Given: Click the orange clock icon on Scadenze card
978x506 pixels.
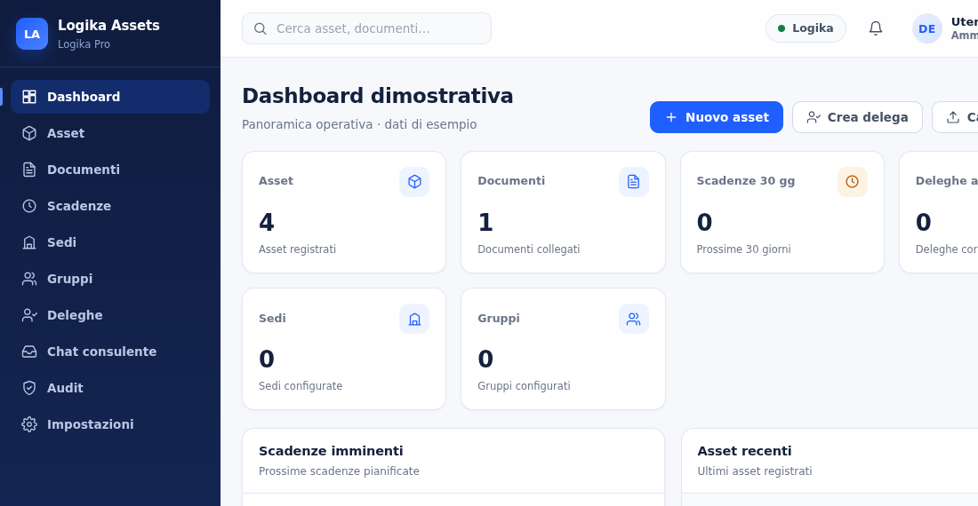Looking at the screenshot, I should 853,182.
